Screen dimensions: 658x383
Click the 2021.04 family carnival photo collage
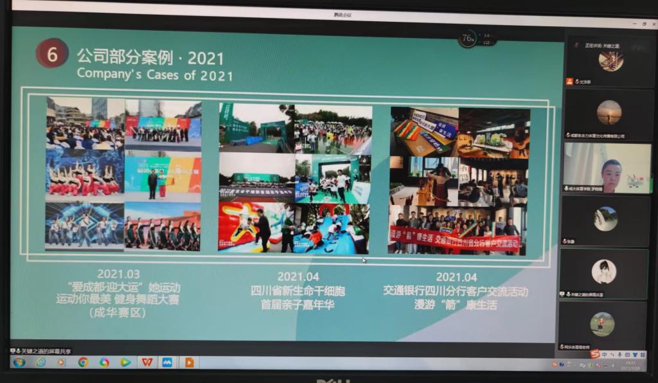294,179
